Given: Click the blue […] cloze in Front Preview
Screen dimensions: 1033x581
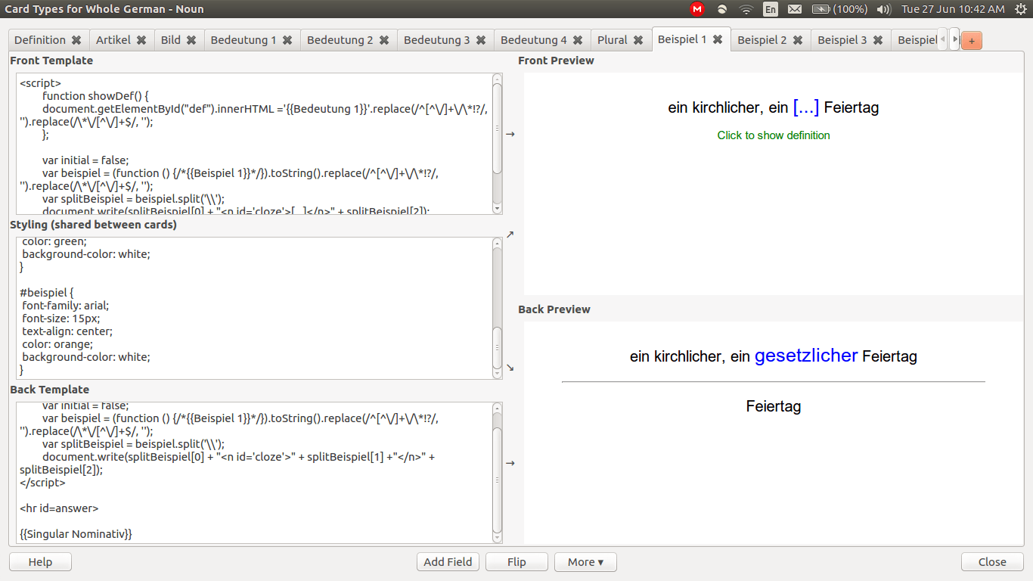Looking at the screenshot, I should (x=806, y=107).
